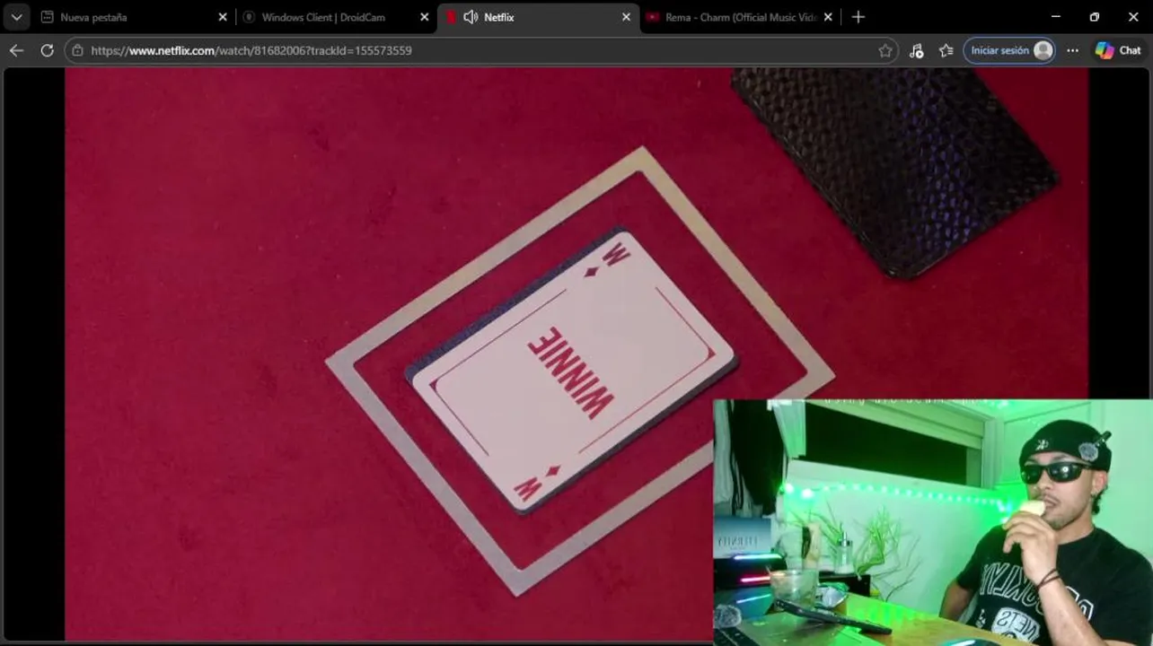This screenshot has width=1153, height=646.
Task: Open the browser settings ellipsis menu
Action: tap(1072, 50)
